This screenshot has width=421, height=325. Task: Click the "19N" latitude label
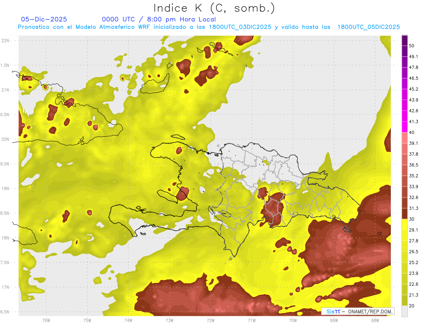[x=6, y=189]
